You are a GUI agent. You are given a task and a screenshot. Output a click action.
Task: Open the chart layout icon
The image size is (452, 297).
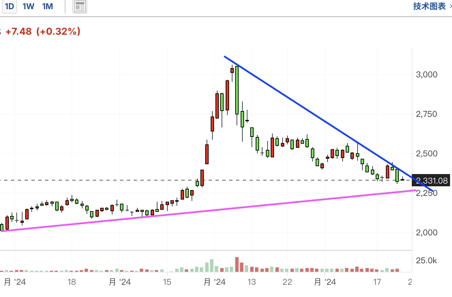(80, 6)
